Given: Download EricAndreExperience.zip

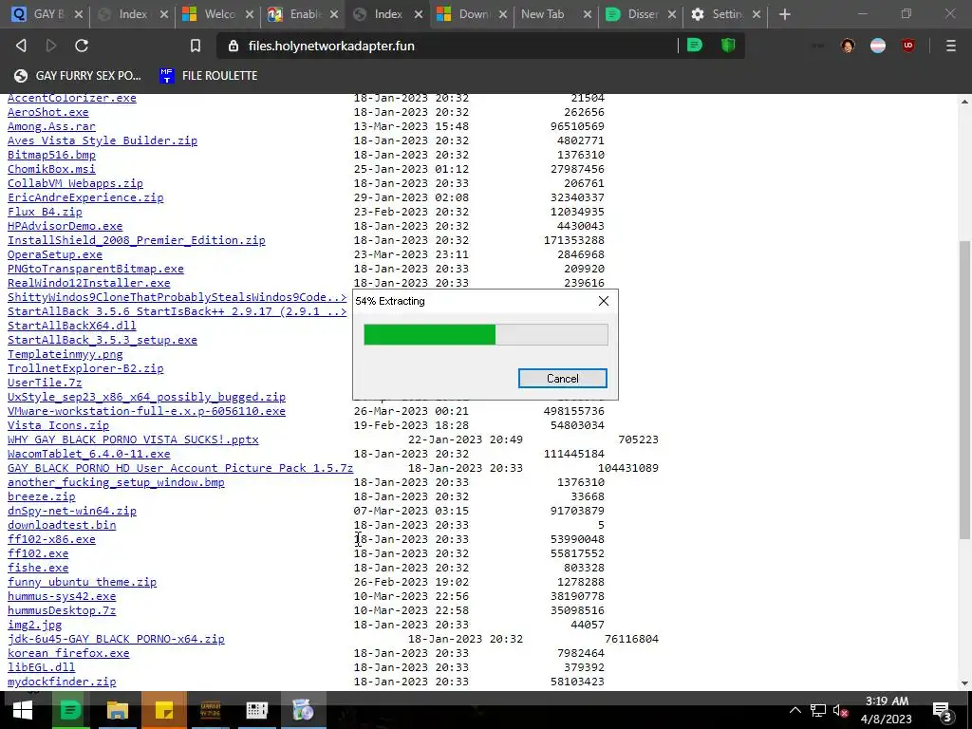Looking at the screenshot, I should (x=85, y=197).
